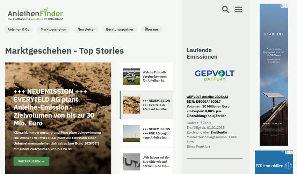Image resolution: width=297 pixels, height=174 pixels.
Task: Select story '+++ NEUEMISSION +++ EVERYIELD AG plant Anleihe...'
Action: [156, 105]
